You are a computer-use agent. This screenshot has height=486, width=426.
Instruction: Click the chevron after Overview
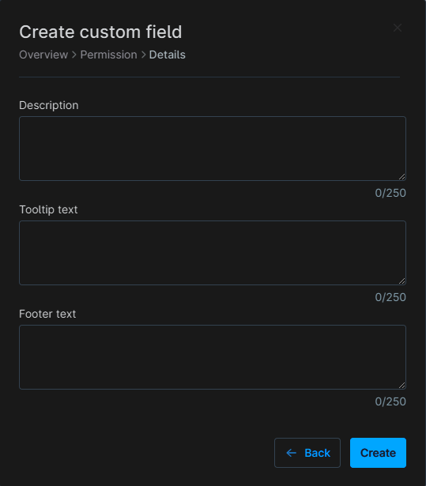[x=74, y=55]
